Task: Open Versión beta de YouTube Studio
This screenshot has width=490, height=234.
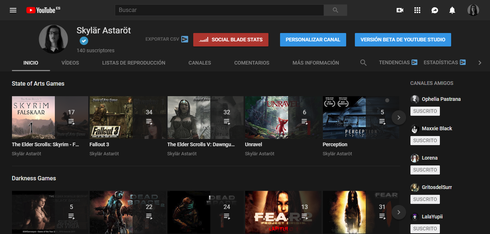Action: coord(403,40)
